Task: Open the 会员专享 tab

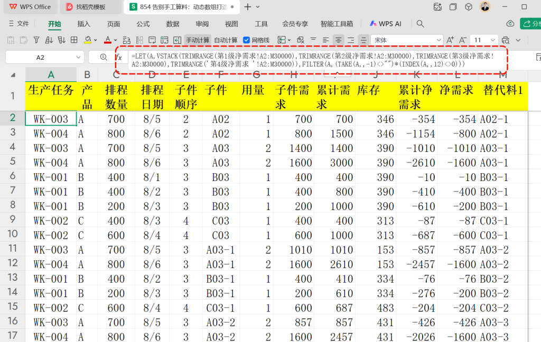Action: [295, 24]
